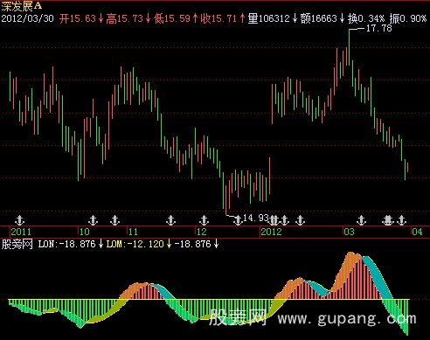Select the low price 低15.59
Viewport: 430px width, 340px height.
[x=172, y=18]
